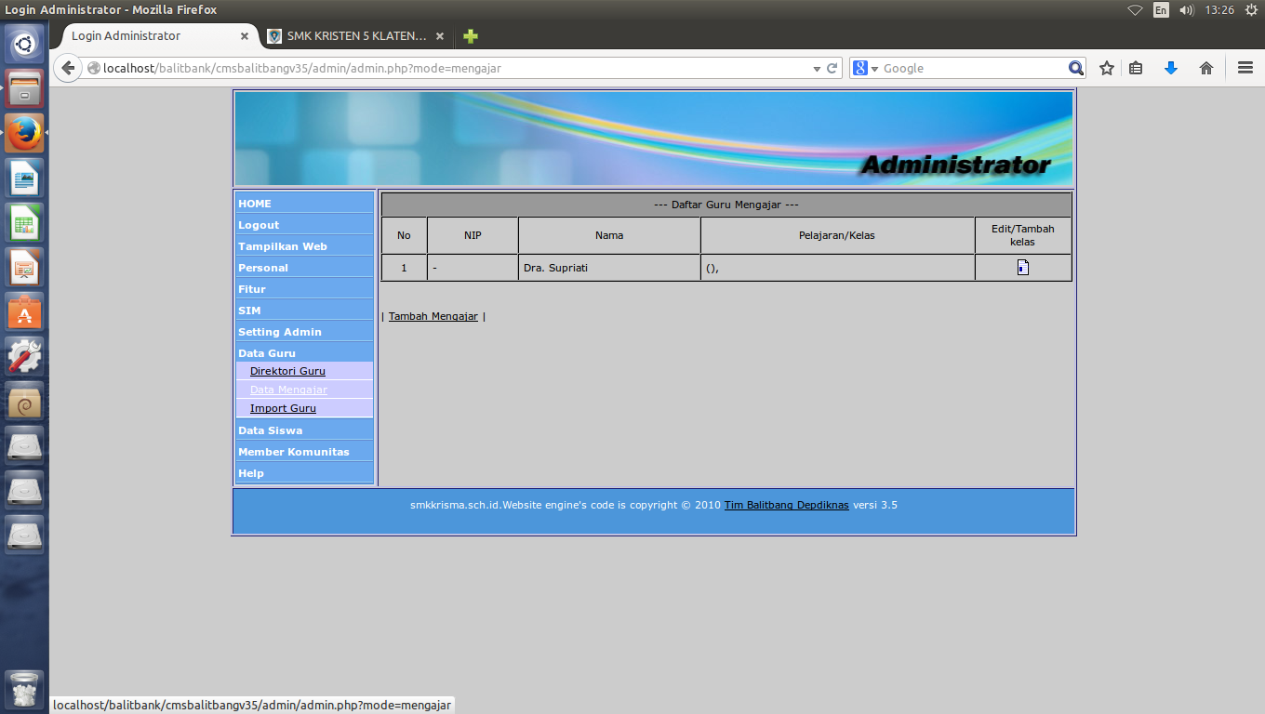
Task: Click the Pelajaran/Kelas column header
Action: pos(837,235)
